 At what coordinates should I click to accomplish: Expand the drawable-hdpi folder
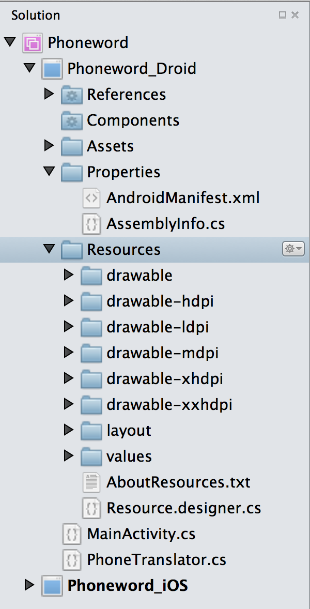(x=69, y=301)
